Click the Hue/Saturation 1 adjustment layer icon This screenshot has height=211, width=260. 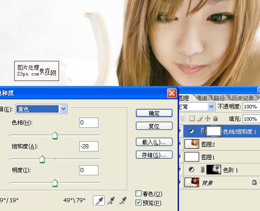[x=191, y=131]
